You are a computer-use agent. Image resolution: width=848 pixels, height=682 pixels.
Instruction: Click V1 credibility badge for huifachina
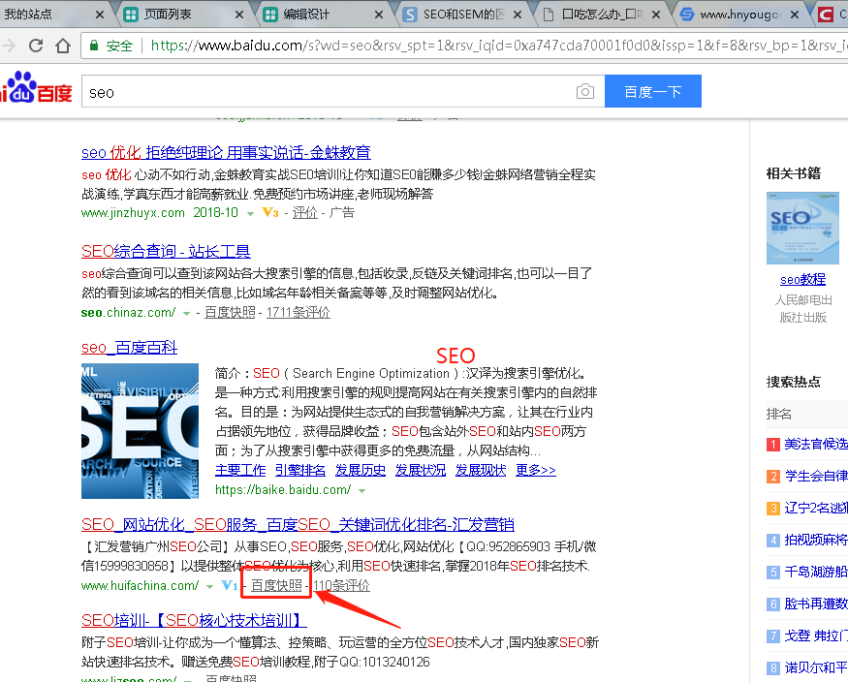pyautogui.click(x=230, y=585)
